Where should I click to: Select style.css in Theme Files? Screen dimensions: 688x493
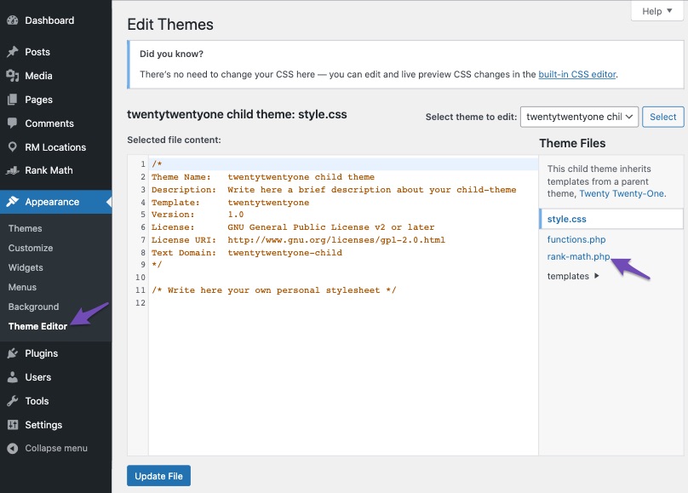(x=611, y=219)
